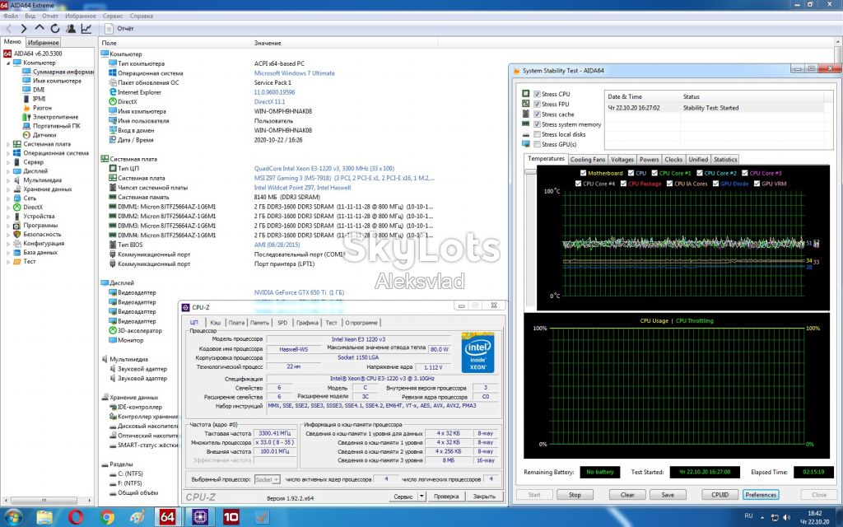
Task: Open the file explorer taskbar icon
Action: [44, 517]
